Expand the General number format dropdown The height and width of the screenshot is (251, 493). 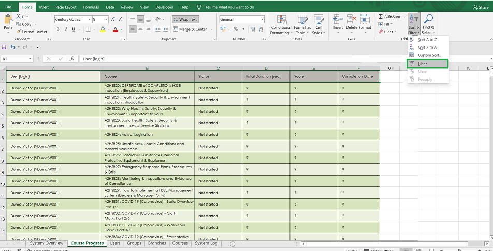[x=262, y=19]
